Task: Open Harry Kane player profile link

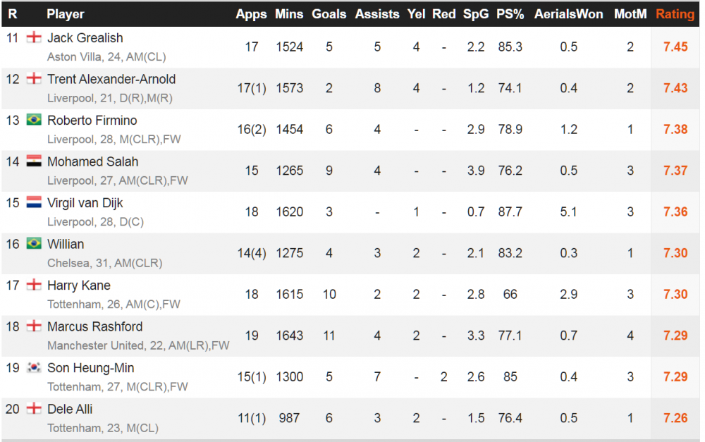Action: pyautogui.click(x=79, y=286)
